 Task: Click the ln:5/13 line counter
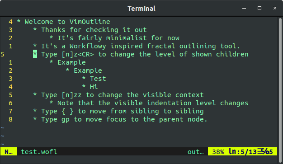coord(243,151)
